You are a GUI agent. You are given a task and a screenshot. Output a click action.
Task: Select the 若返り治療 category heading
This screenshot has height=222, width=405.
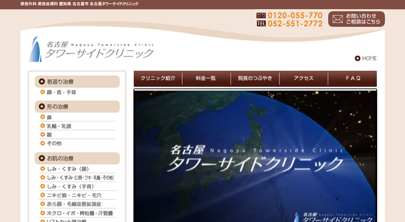(x=77, y=82)
